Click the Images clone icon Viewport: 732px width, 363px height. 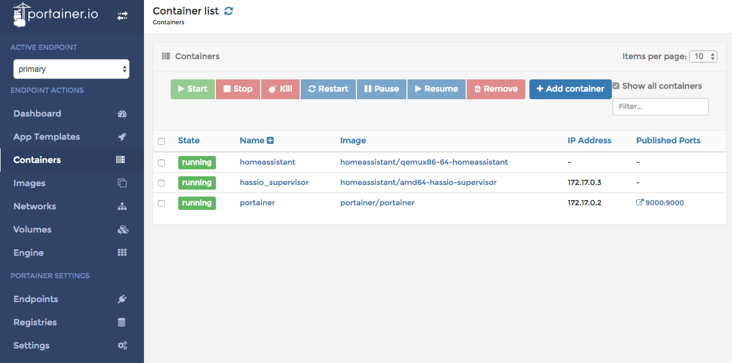pyautogui.click(x=122, y=183)
